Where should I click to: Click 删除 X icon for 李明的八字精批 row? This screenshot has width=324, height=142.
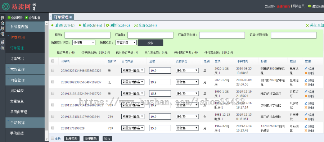click(x=306, y=107)
